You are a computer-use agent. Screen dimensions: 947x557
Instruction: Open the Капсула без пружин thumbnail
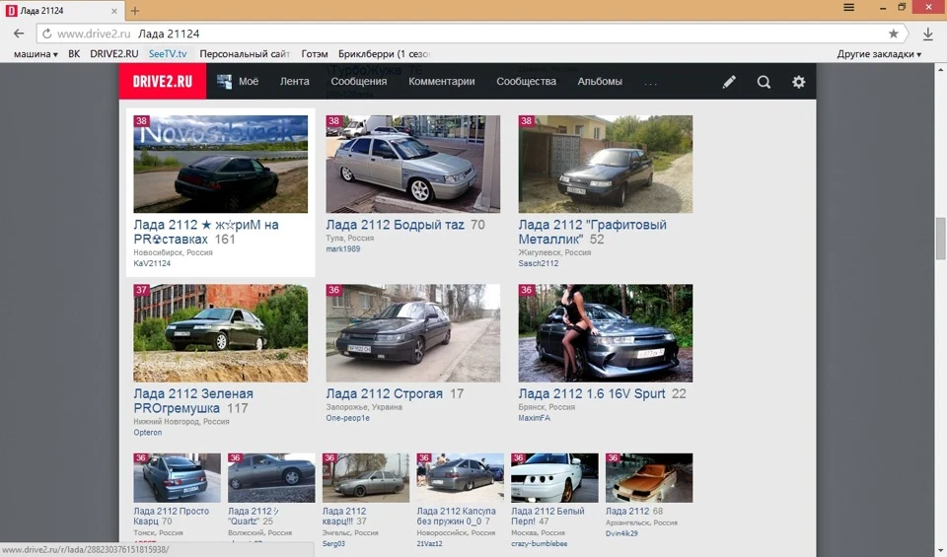pos(461,478)
